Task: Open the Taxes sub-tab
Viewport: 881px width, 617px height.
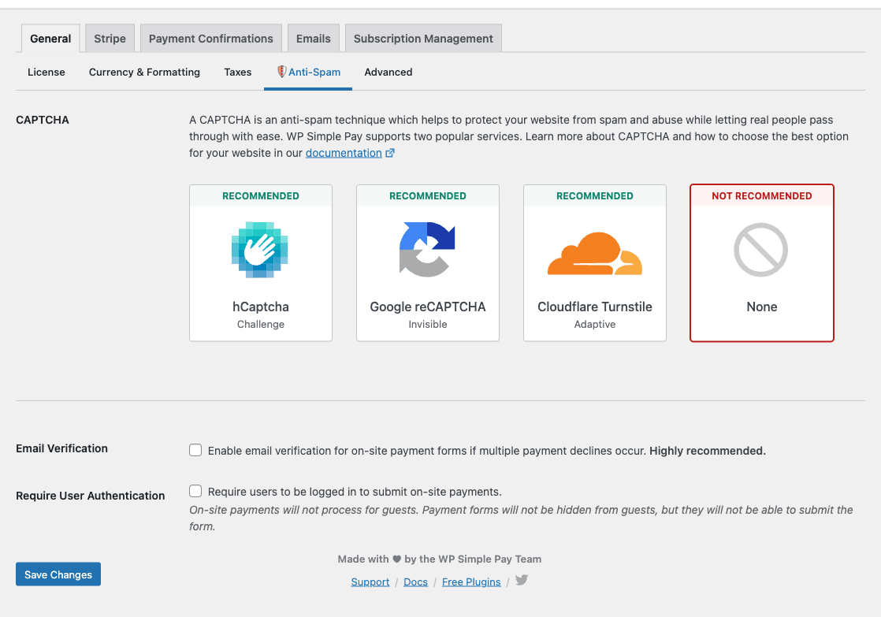Action: [x=238, y=72]
